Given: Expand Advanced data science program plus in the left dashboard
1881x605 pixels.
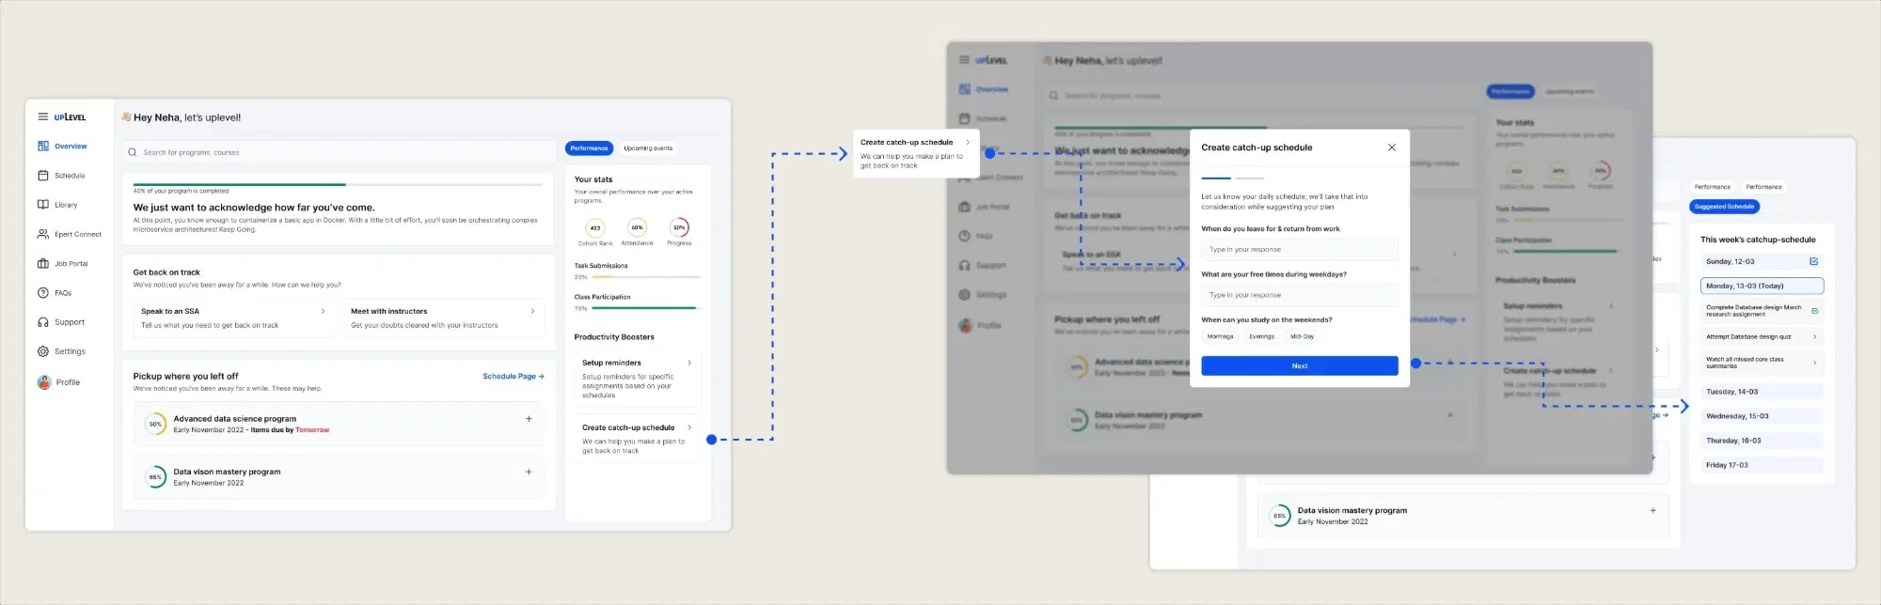Looking at the screenshot, I should click(x=529, y=419).
